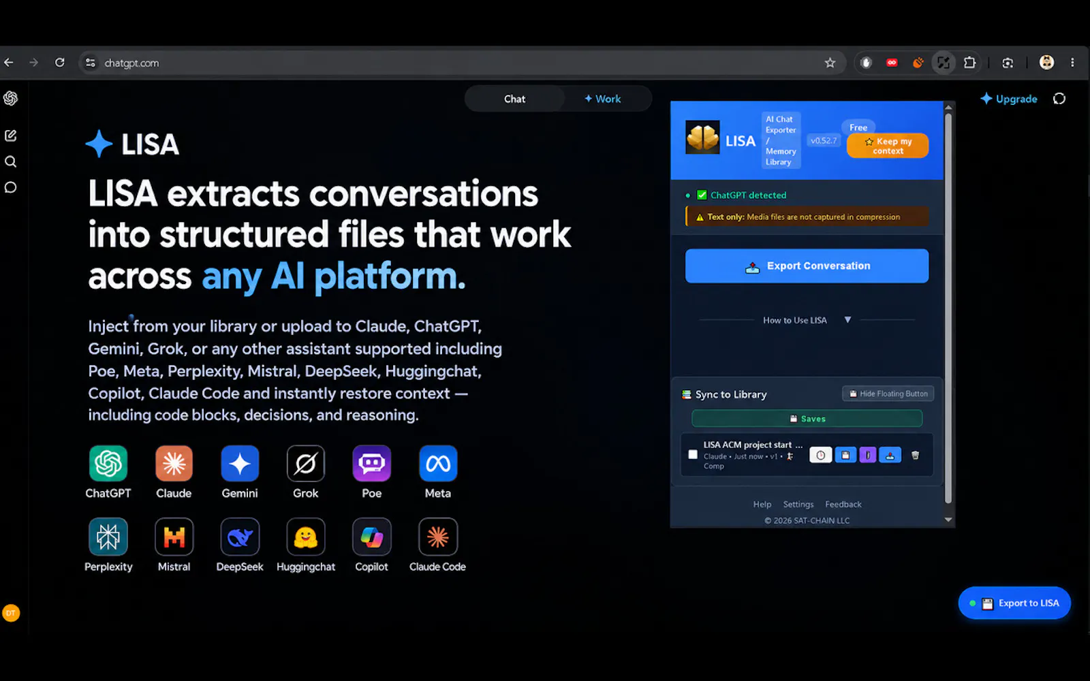Open the sidebar search icon
The image size is (1090, 681).
click(x=10, y=161)
